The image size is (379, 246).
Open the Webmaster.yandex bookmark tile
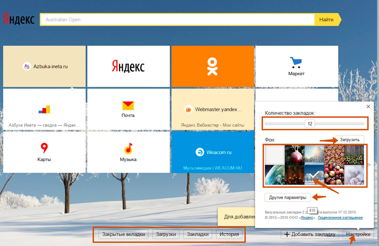(213, 109)
